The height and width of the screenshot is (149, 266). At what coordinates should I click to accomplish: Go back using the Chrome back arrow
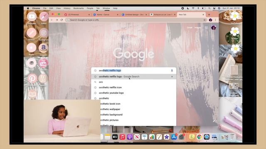52,20
